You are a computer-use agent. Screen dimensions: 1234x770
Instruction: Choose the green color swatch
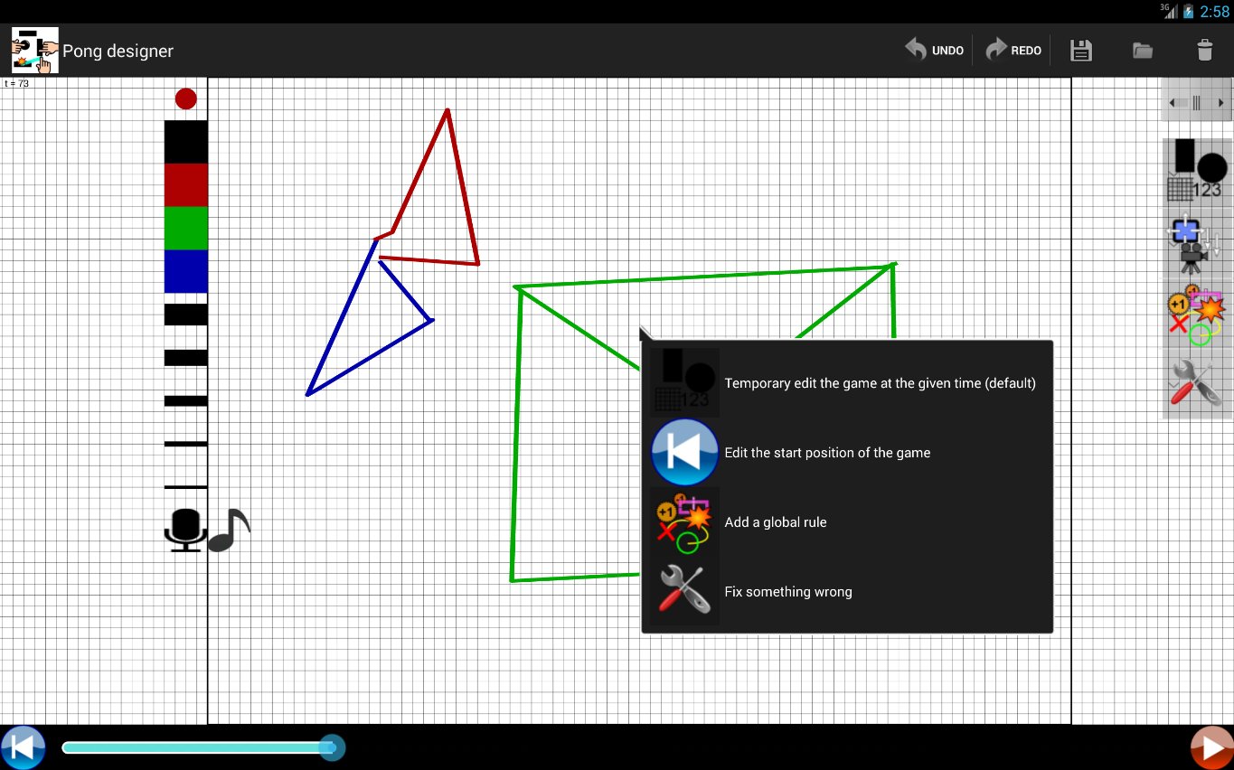(x=185, y=229)
